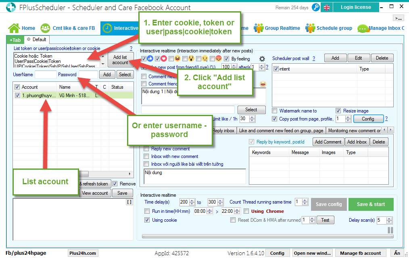
Task: Toggle the Account column header checkbox
Action: coord(17,87)
